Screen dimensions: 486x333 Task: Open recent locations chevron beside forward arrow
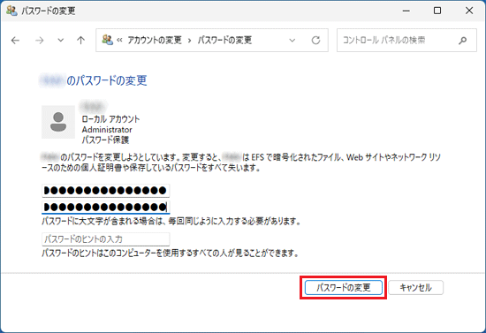(x=61, y=40)
